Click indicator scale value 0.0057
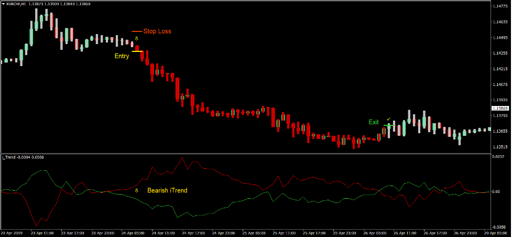This screenshot has width=512, height=237. click(499, 157)
